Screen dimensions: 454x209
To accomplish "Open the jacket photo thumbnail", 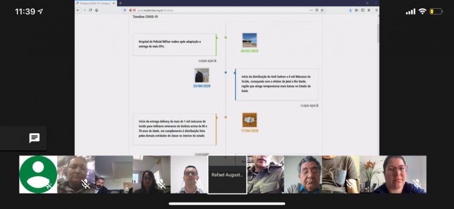I will [202, 76].
